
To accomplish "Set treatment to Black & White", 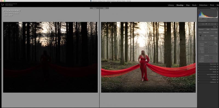I will [214, 29].
